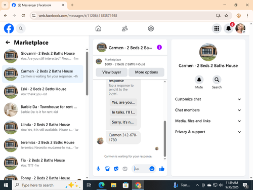This screenshot has width=253, height=190.
Task: Send suggested reply 'In talks. I'll l...'
Action: point(123,112)
